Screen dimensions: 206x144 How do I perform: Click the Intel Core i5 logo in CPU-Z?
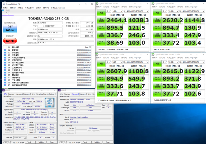50,102
